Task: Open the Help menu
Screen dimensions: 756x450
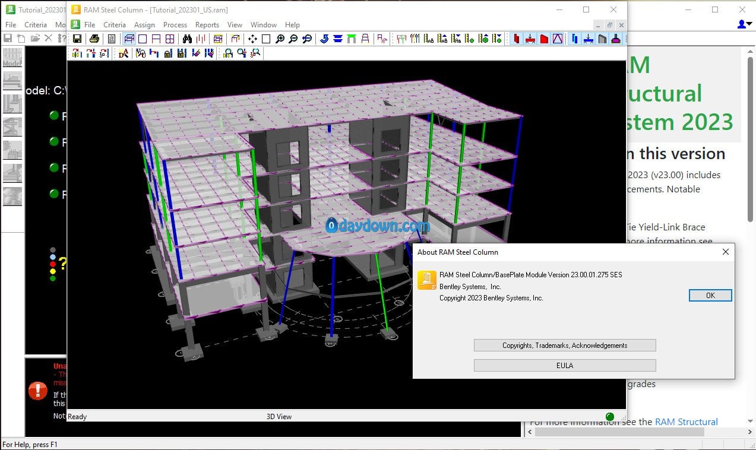Action: pyautogui.click(x=292, y=25)
